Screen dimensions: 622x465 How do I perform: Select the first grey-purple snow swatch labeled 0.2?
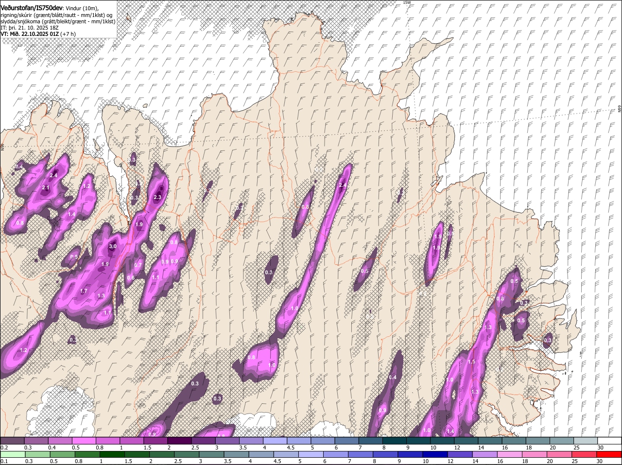(x=12, y=441)
